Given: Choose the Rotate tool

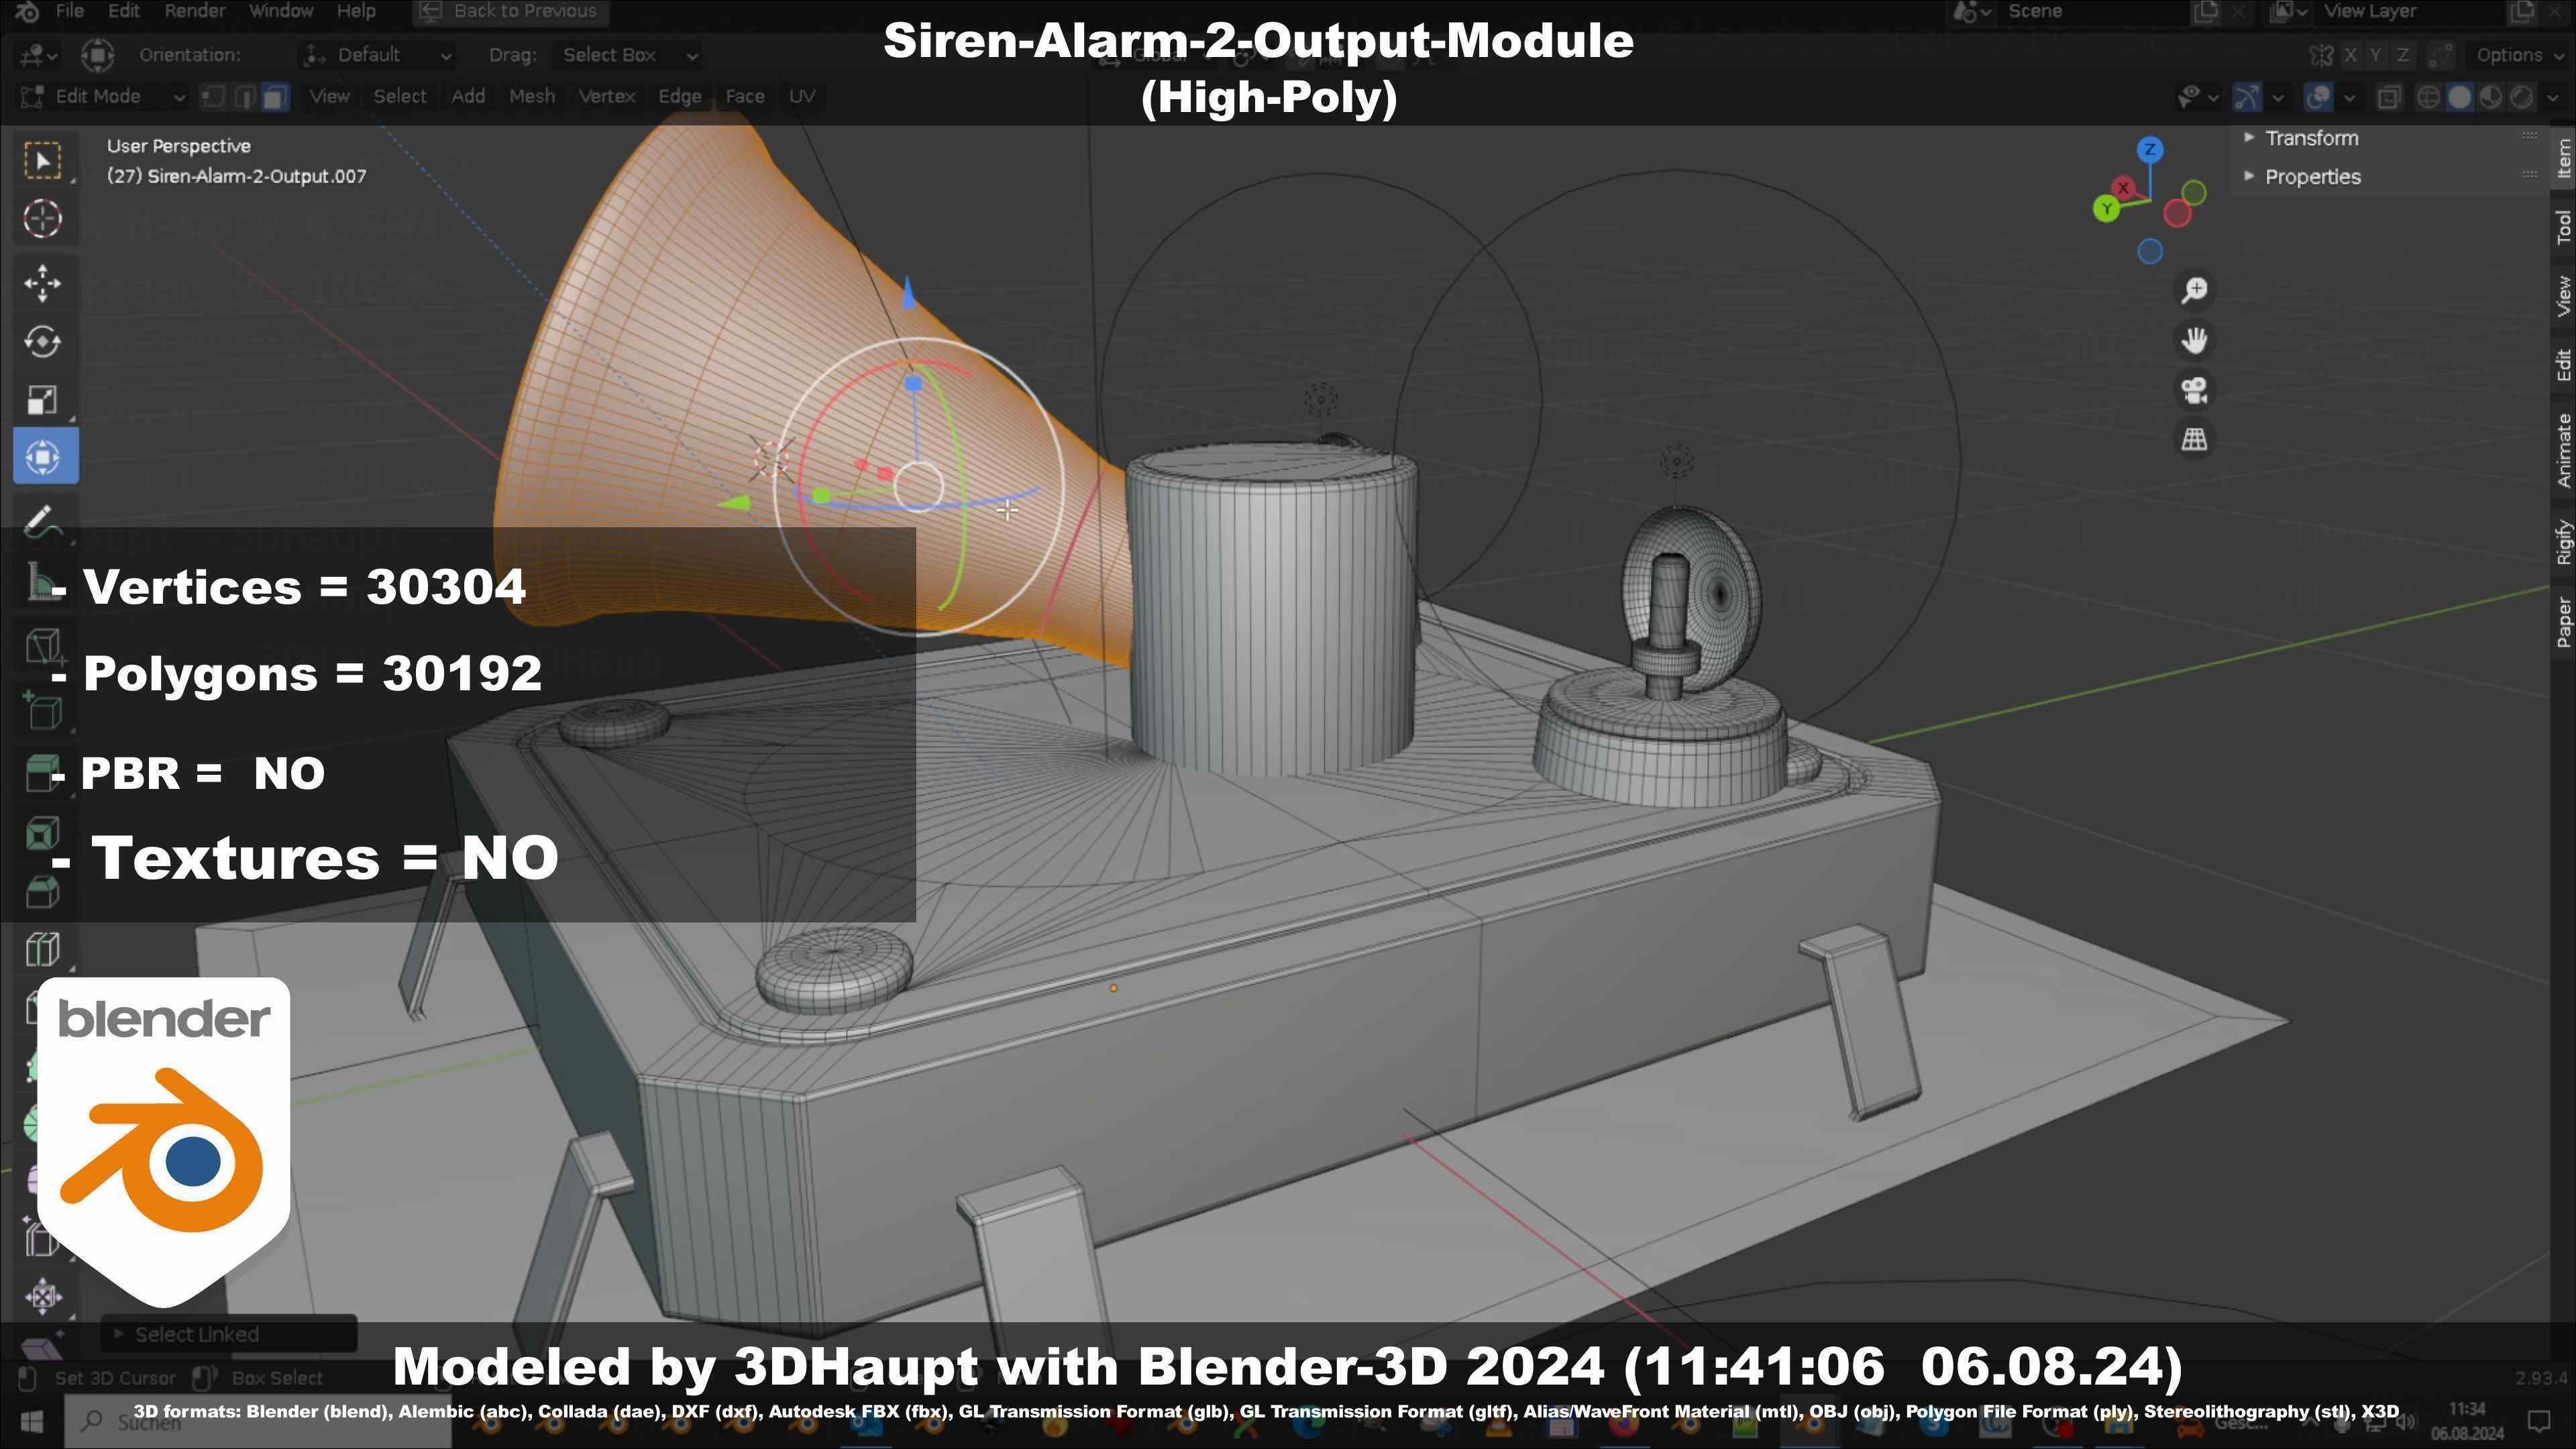Looking at the screenshot, I should point(42,342).
